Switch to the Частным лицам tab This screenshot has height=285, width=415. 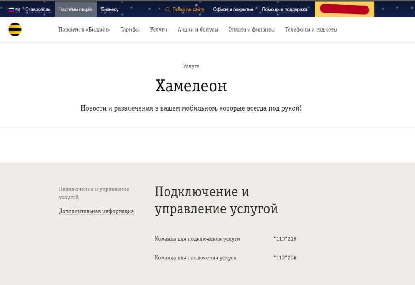[76, 9]
